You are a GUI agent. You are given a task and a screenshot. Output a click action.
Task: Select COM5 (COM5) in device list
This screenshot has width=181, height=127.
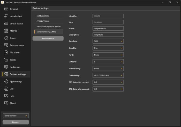43,16
